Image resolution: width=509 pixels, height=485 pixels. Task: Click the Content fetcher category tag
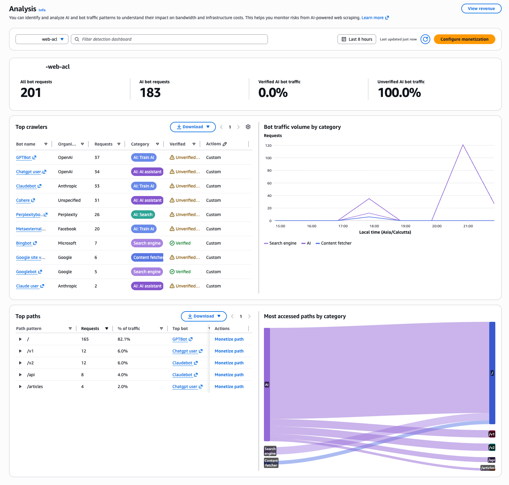coord(147,257)
